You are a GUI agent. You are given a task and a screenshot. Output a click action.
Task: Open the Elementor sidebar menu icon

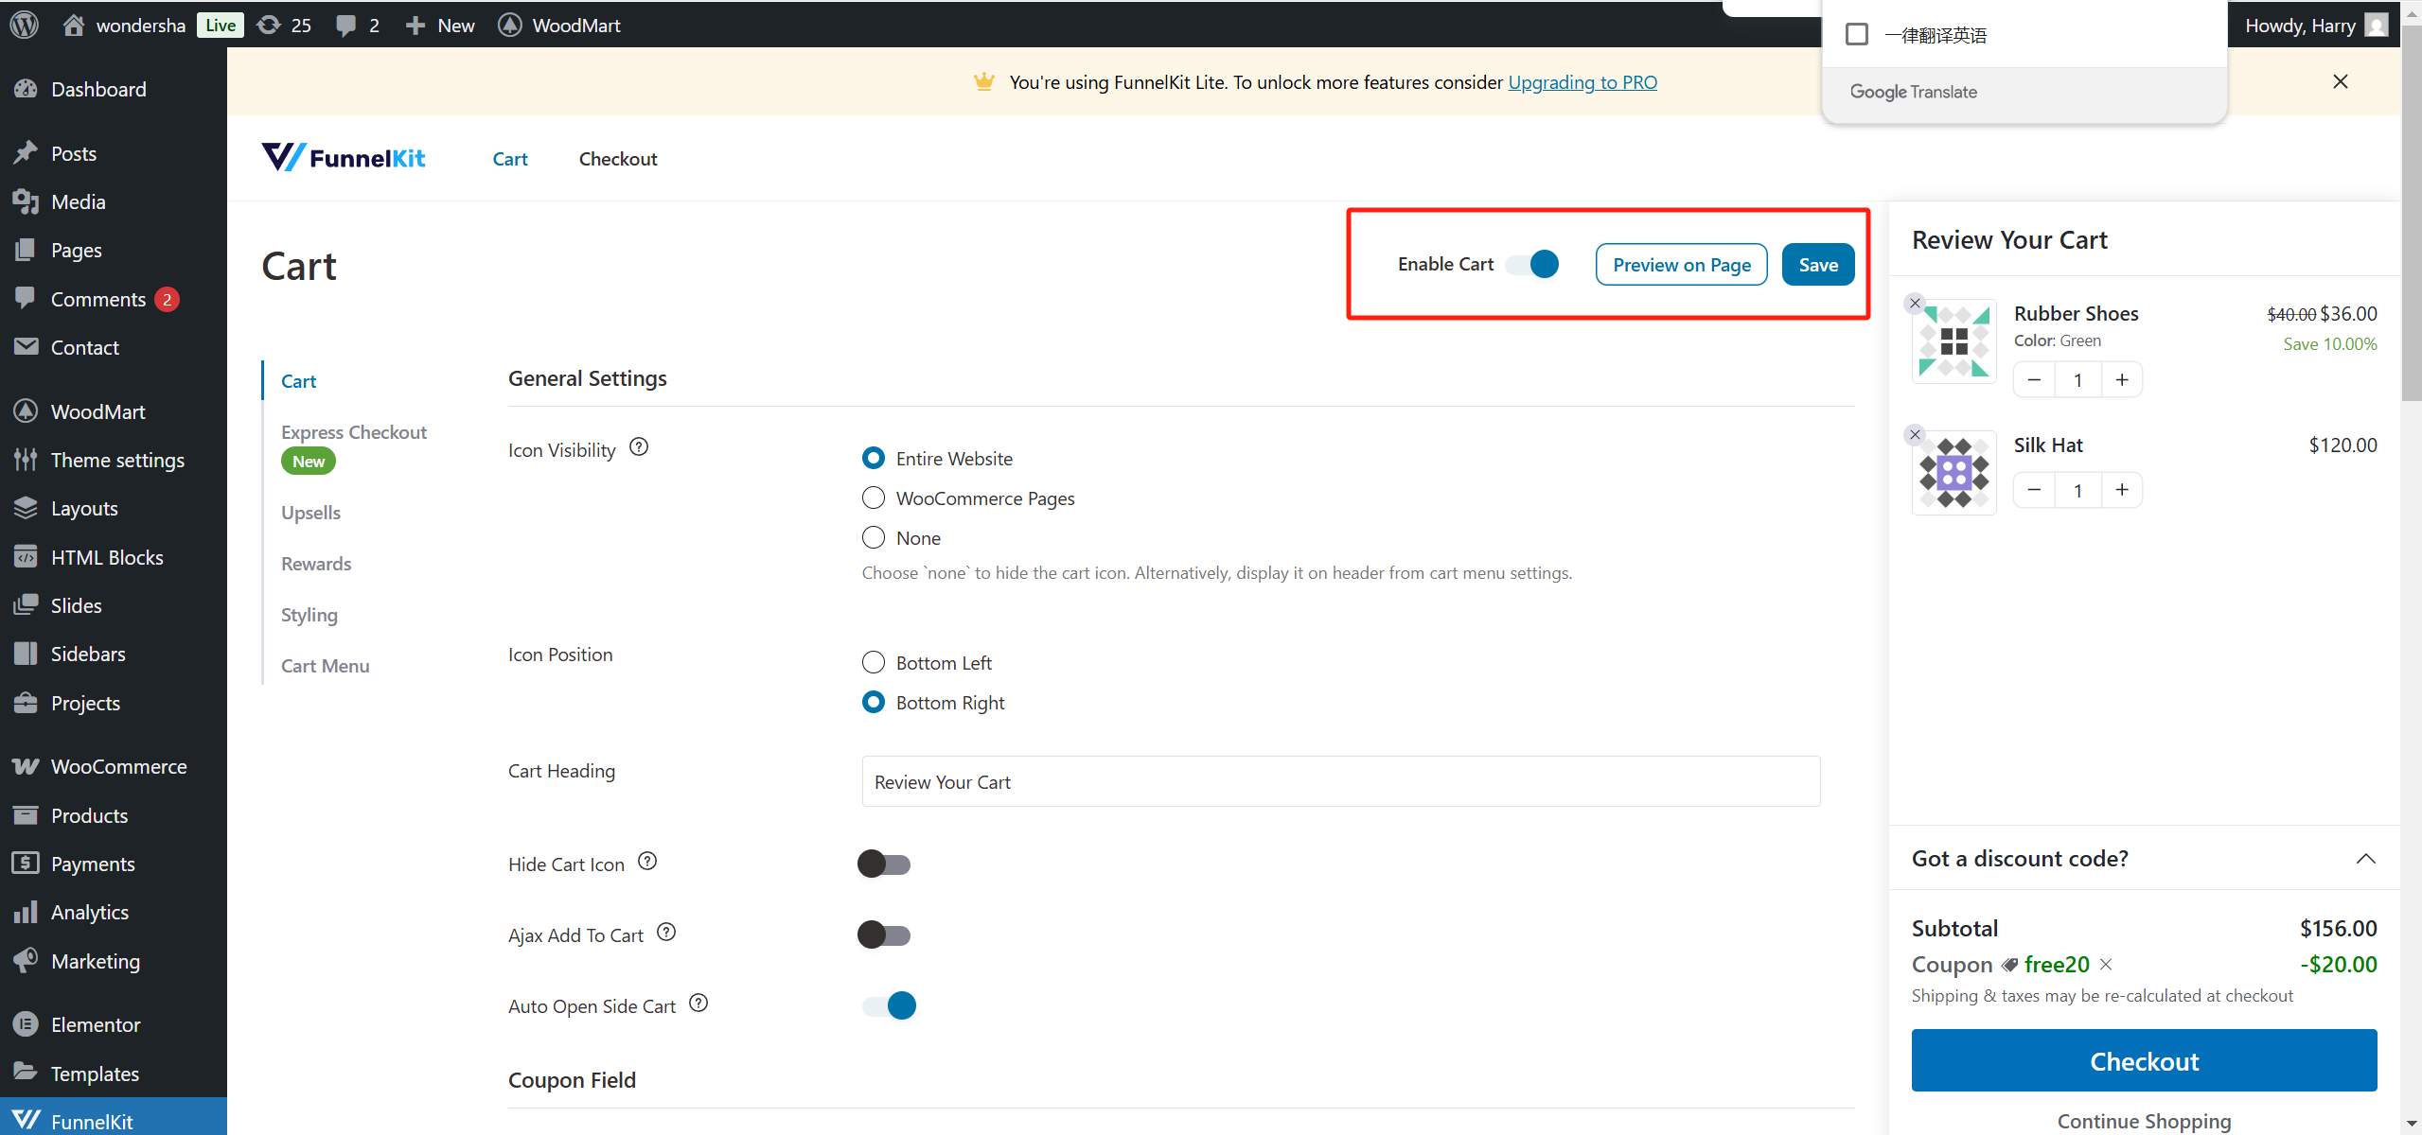coord(26,1024)
